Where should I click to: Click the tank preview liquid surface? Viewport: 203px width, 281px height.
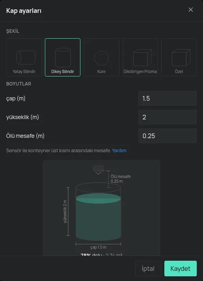click(98, 198)
